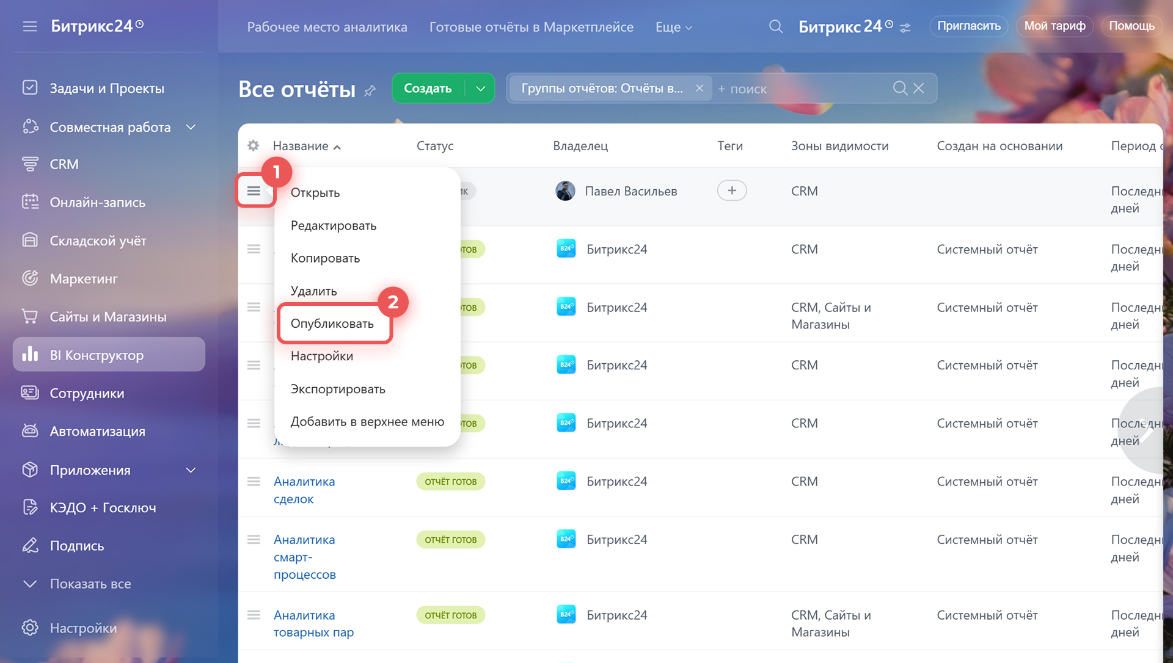This screenshot has width=1173, height=663.
Task: Open the Аналитика сделок report link
Action: pos(304,490)
